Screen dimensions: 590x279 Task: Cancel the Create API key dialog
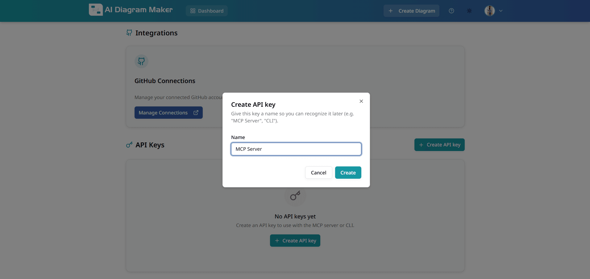[318, 173]
